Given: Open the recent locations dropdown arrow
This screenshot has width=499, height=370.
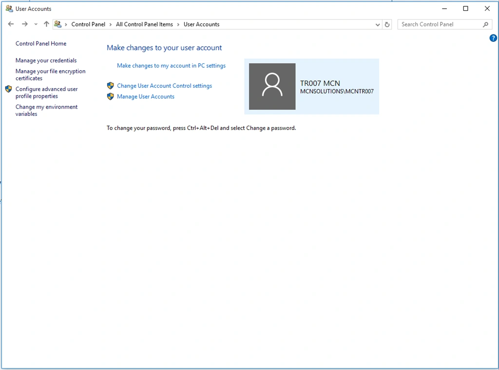Looking at the screenshot, I should point(36,24).
